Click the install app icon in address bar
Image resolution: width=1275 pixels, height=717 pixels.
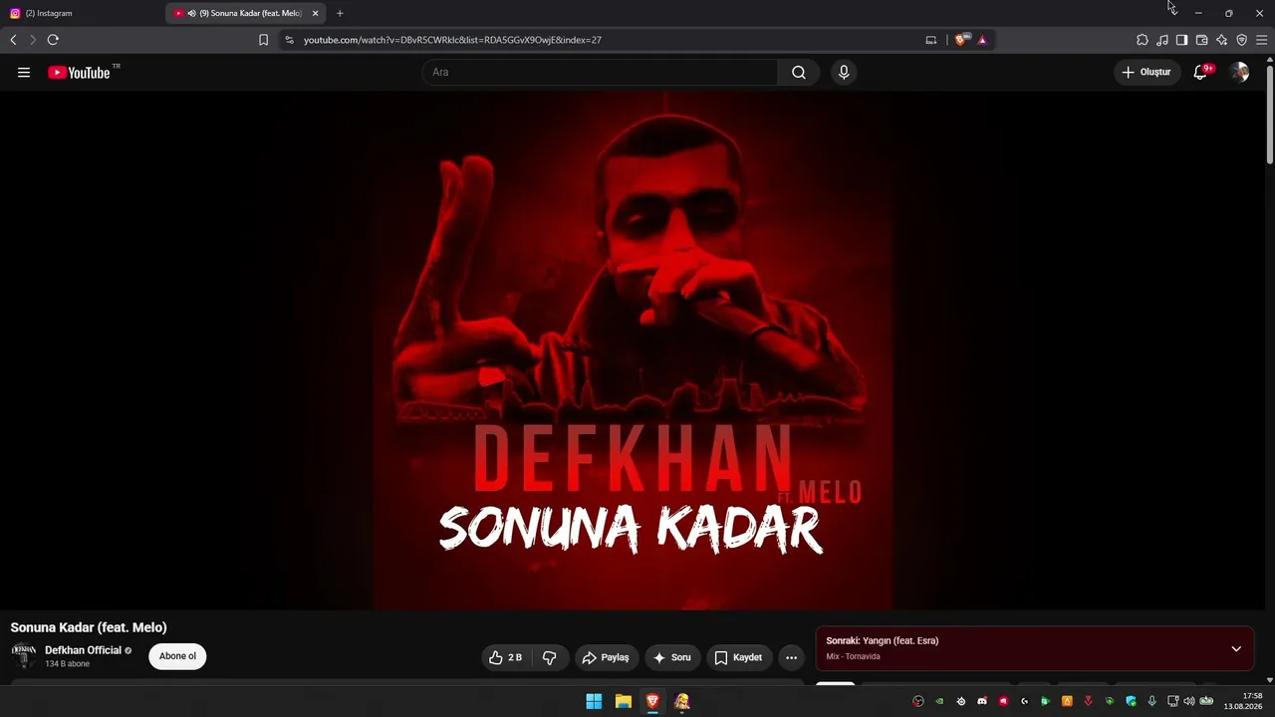tap(931, 40)
